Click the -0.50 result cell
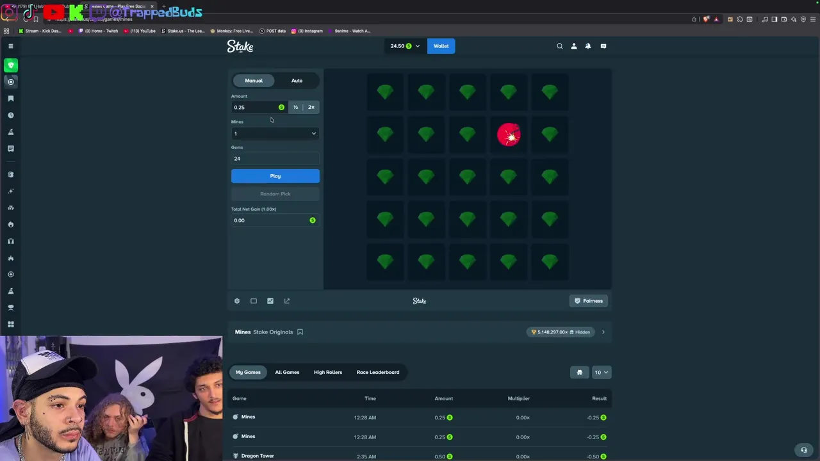820x461 pixels. click(596, 457)
